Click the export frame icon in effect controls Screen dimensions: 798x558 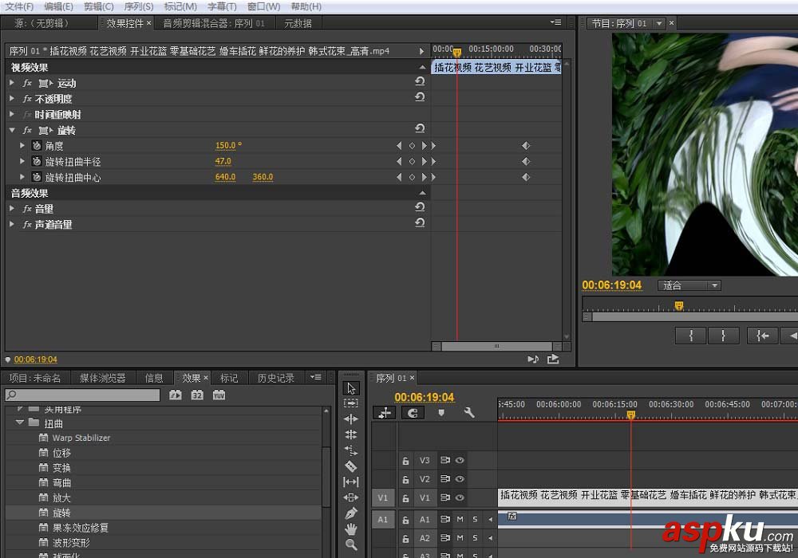click(x=553, y=360)
